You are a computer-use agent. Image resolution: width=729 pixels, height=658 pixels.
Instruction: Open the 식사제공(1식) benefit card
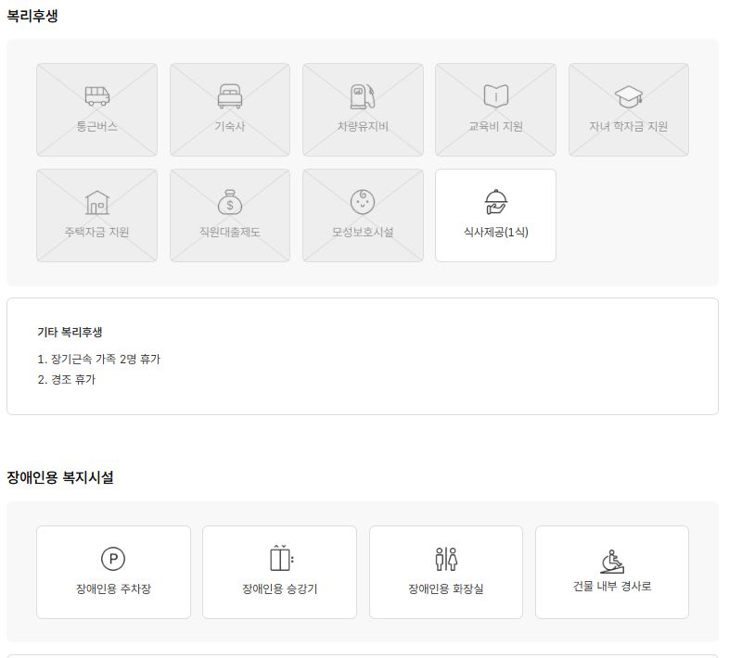tap(495, 216)
